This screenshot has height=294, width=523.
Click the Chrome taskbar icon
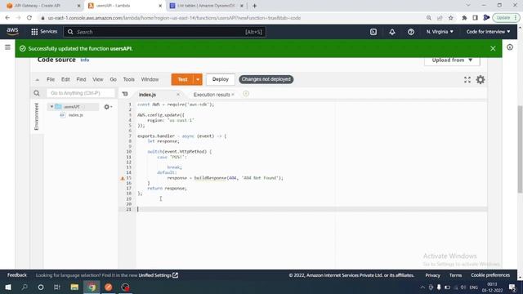92,287
